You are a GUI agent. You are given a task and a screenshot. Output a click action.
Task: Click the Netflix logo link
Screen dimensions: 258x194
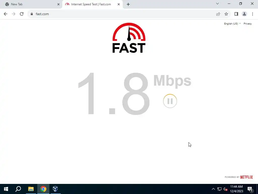[246, 177]
